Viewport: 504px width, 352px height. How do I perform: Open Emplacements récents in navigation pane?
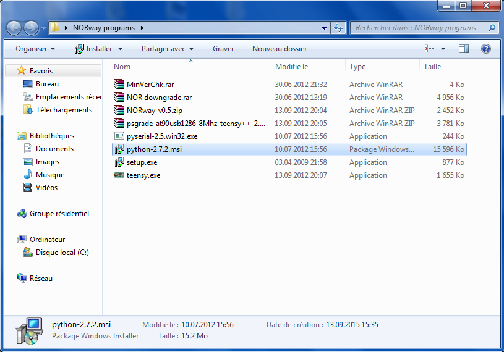69,97
